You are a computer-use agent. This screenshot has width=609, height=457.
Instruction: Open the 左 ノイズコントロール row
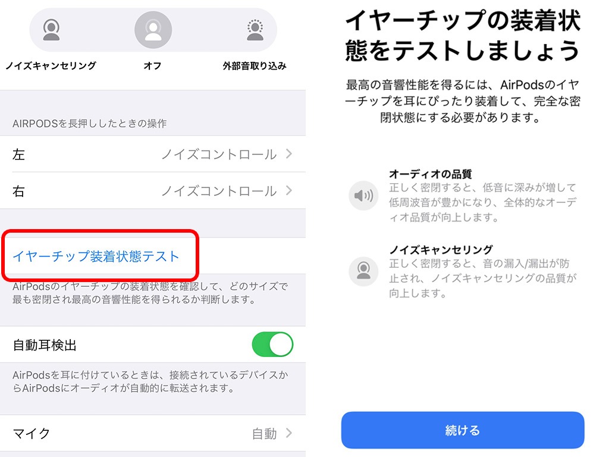[x=153, y=154]
